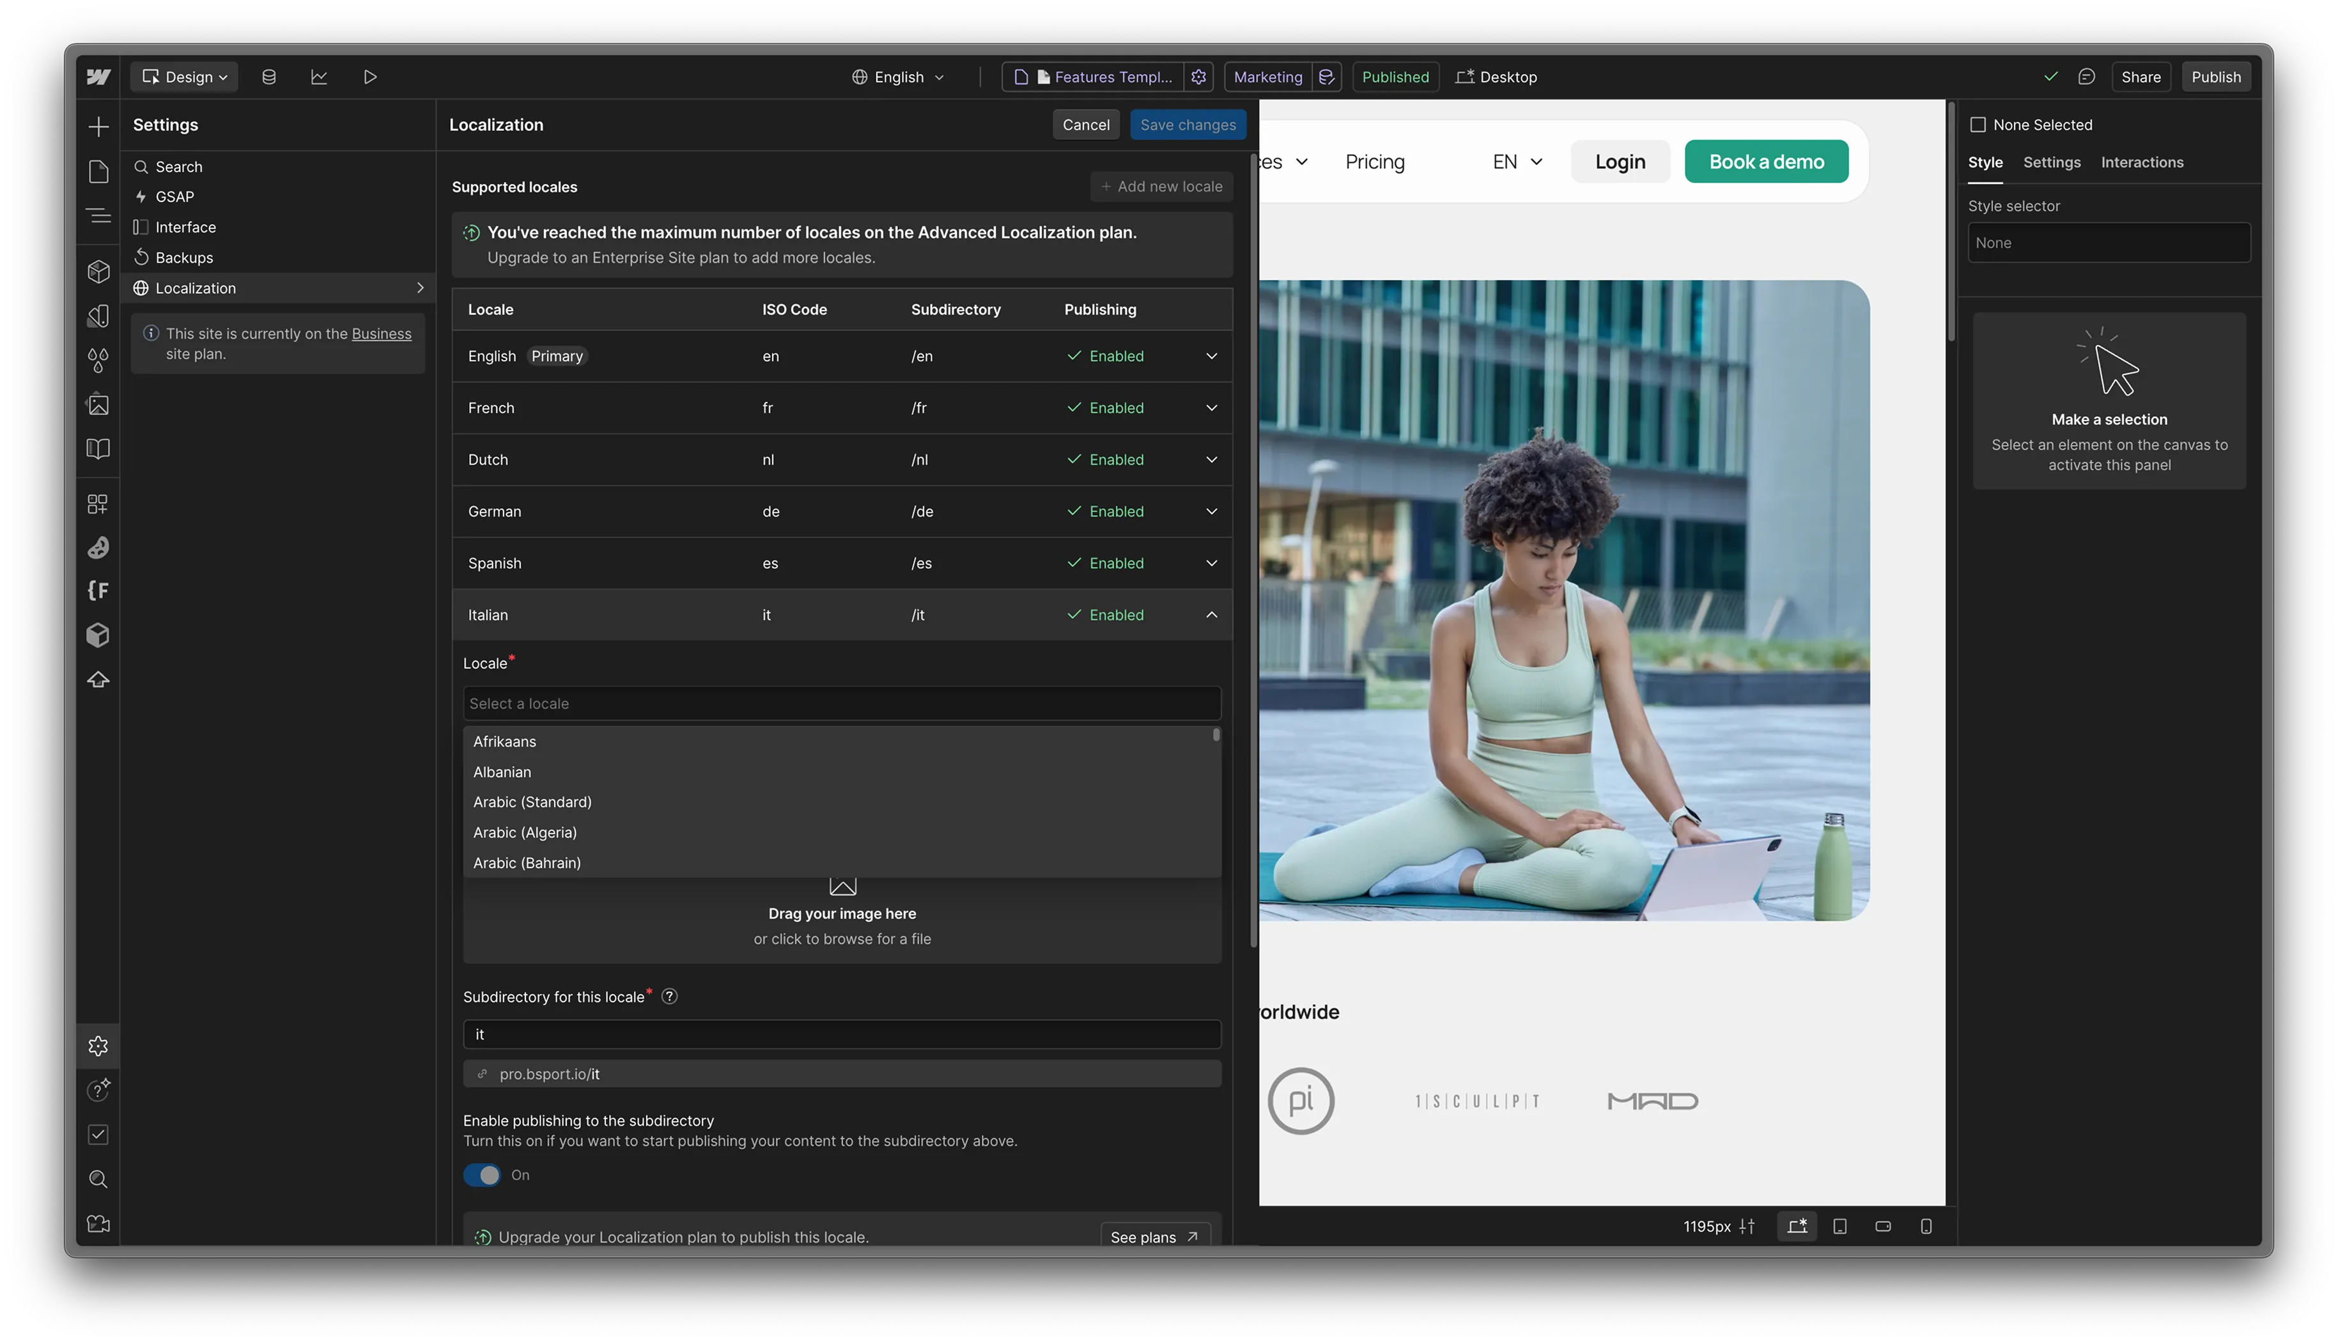Select Localization settings item
The width and height of the screenshot is (2338, 1343).
[x=277, y=288]
